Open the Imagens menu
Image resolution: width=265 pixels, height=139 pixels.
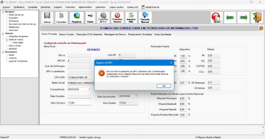tap(58, 7)
